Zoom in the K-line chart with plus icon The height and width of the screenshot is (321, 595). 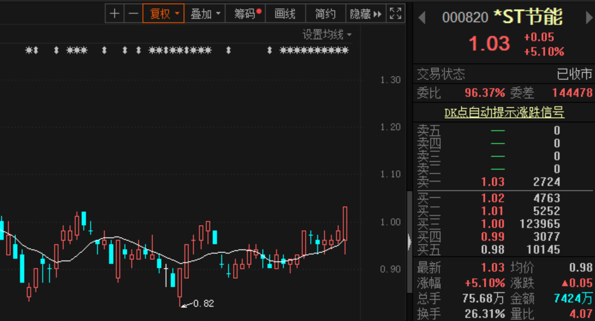pos(115,14)
